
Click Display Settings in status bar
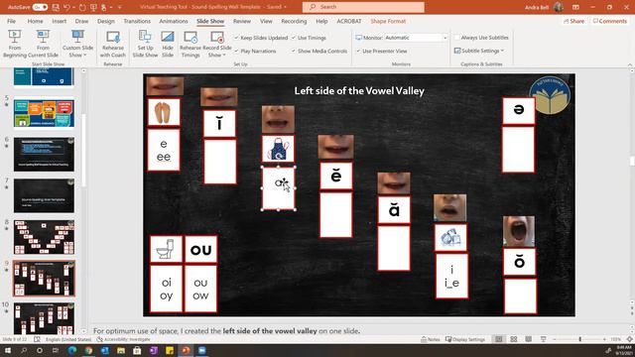tap(465, 339)
